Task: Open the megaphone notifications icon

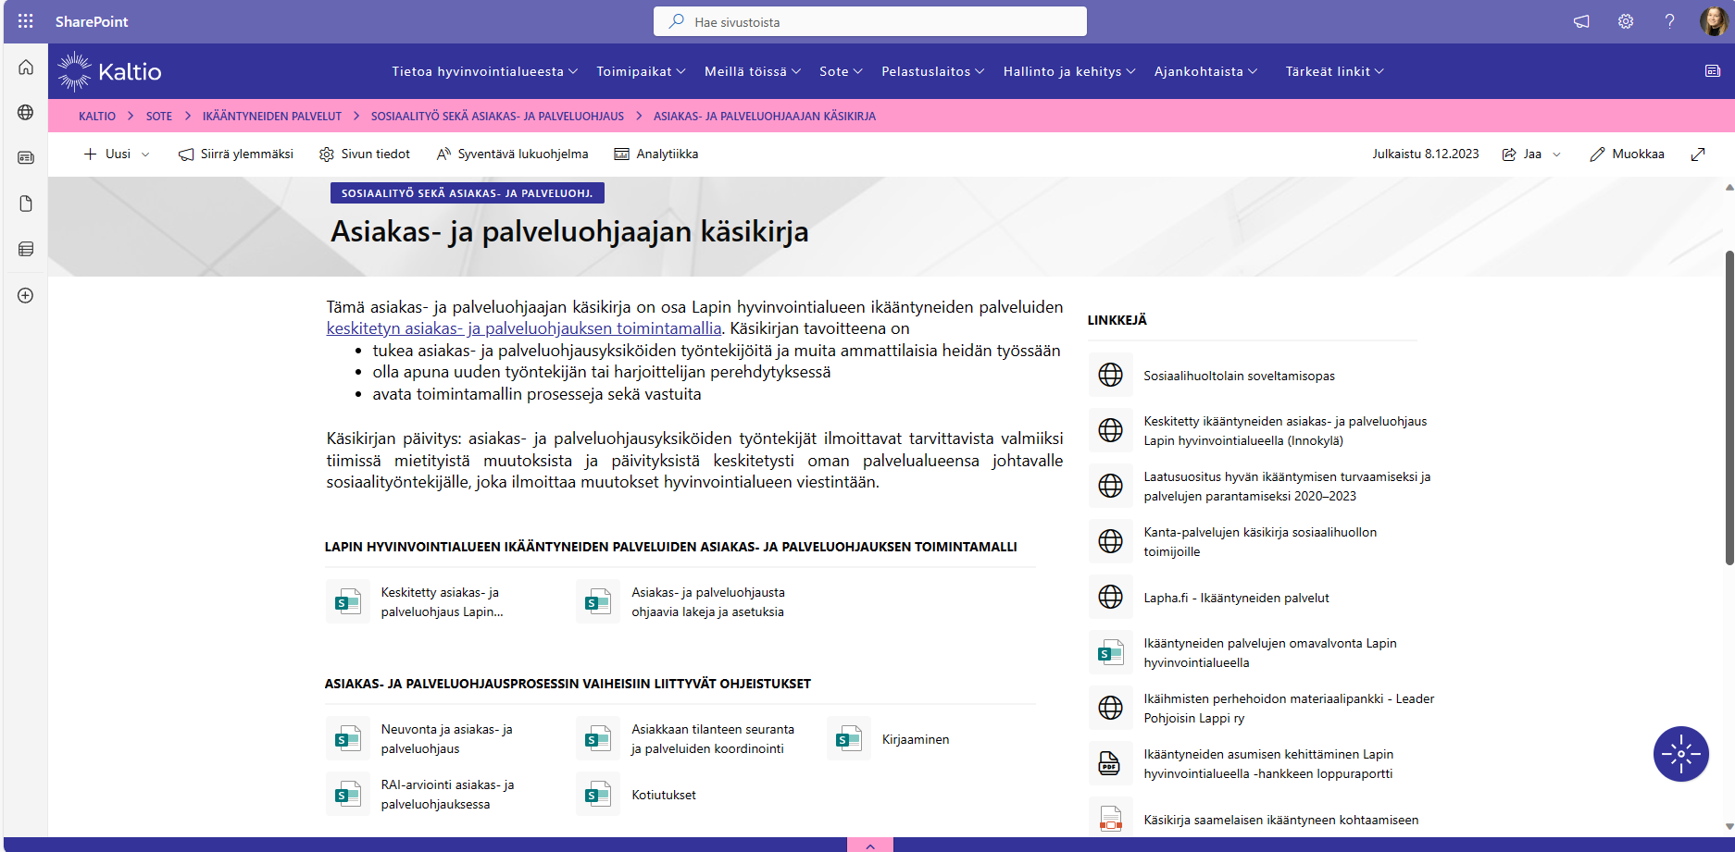Action: click(1581, 21)
